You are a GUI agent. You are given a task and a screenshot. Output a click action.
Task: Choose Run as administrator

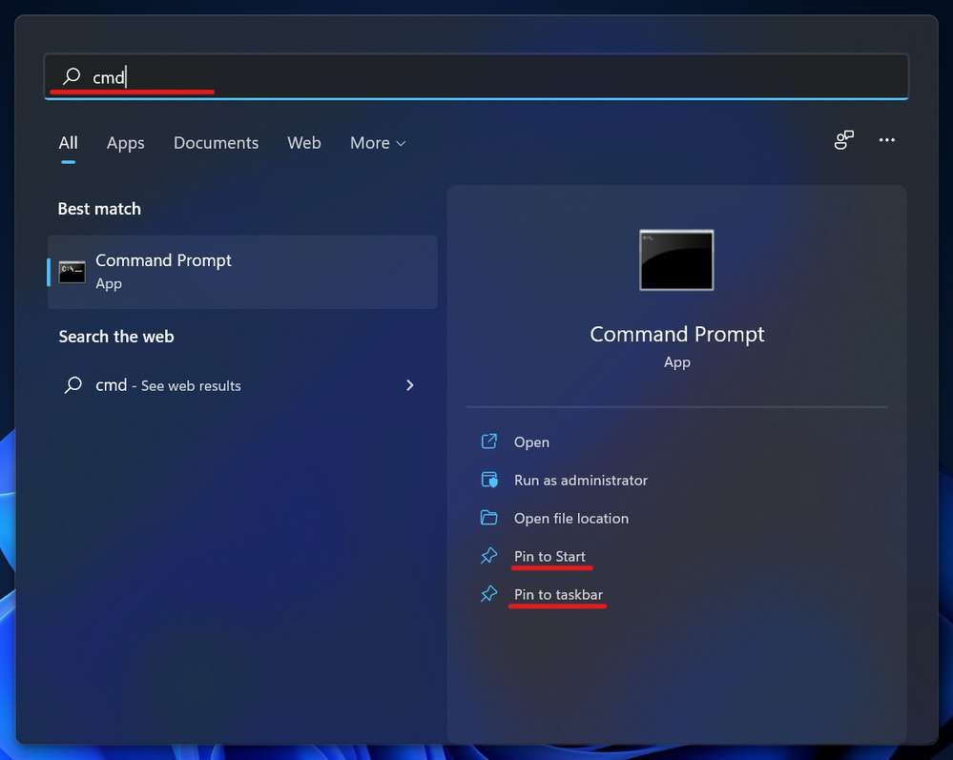pos(580,481)
